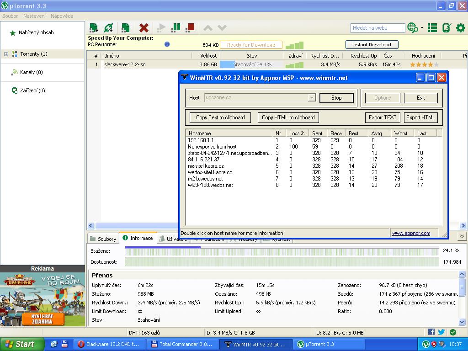The image size is (468, 351).
Task: Click the Twitter icon in the status bar
Action: (441, 332)
